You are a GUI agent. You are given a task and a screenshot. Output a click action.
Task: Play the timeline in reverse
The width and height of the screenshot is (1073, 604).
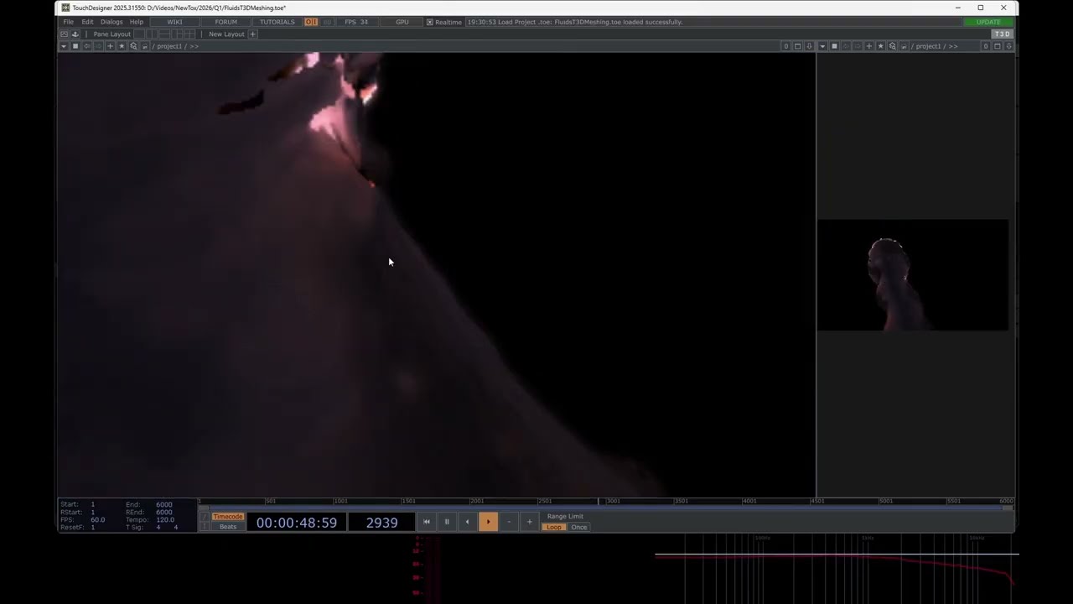[x=467, y=522]
